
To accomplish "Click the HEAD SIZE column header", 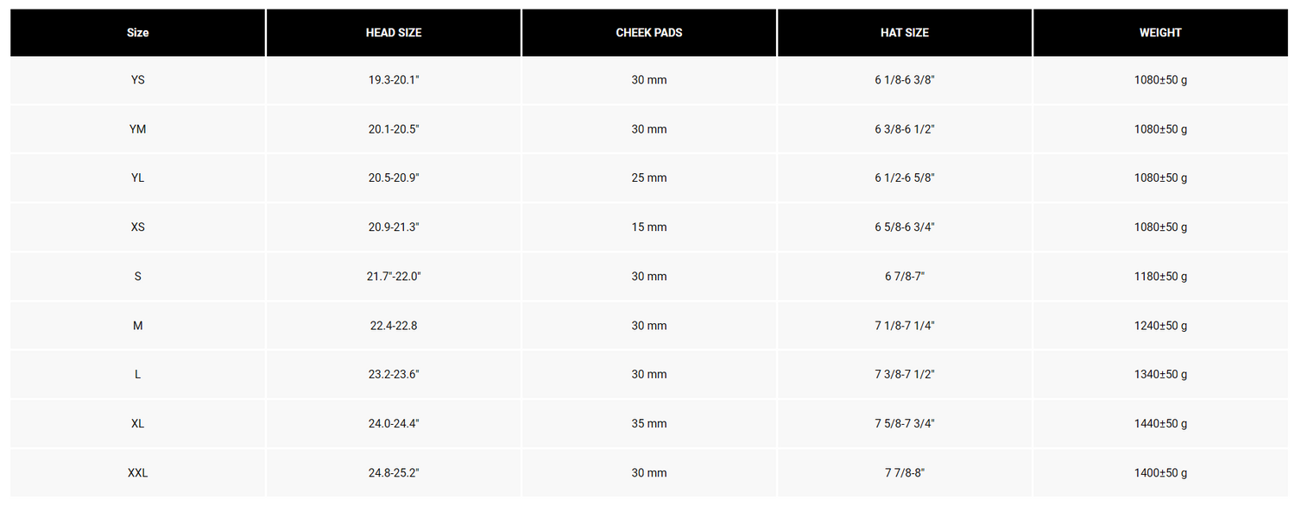I will pyautogui.click(x=394, y=33).
